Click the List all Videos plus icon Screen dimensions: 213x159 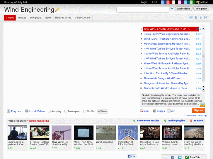click(27, 111)
